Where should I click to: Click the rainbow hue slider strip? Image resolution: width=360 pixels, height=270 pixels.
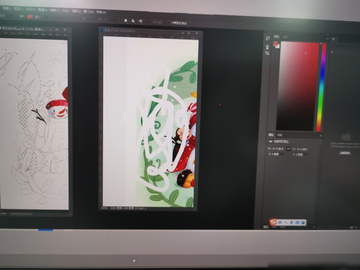321,87
